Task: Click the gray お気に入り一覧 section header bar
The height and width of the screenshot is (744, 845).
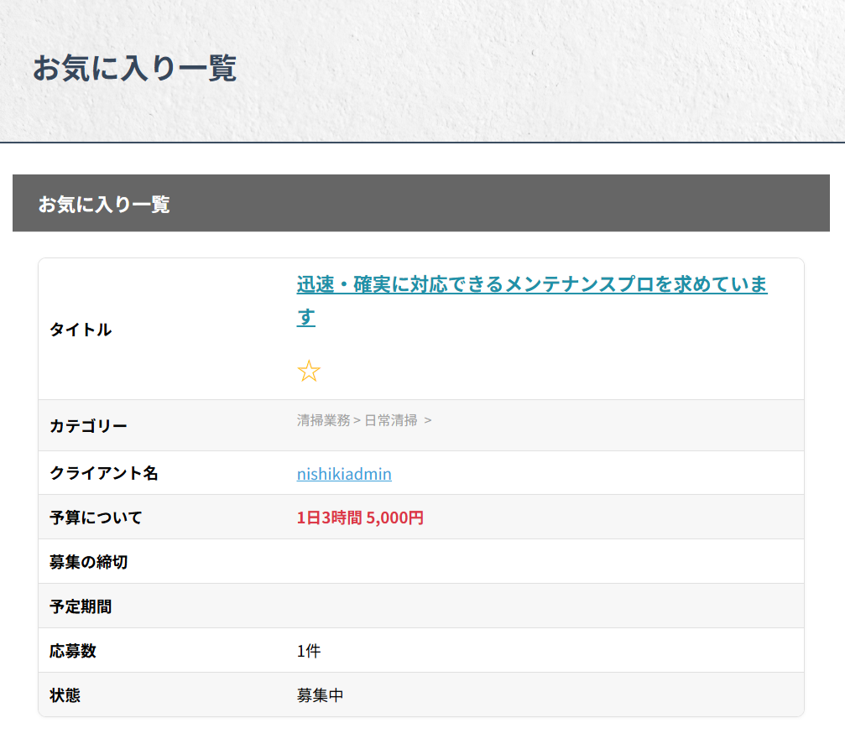Action: (420, 204)
